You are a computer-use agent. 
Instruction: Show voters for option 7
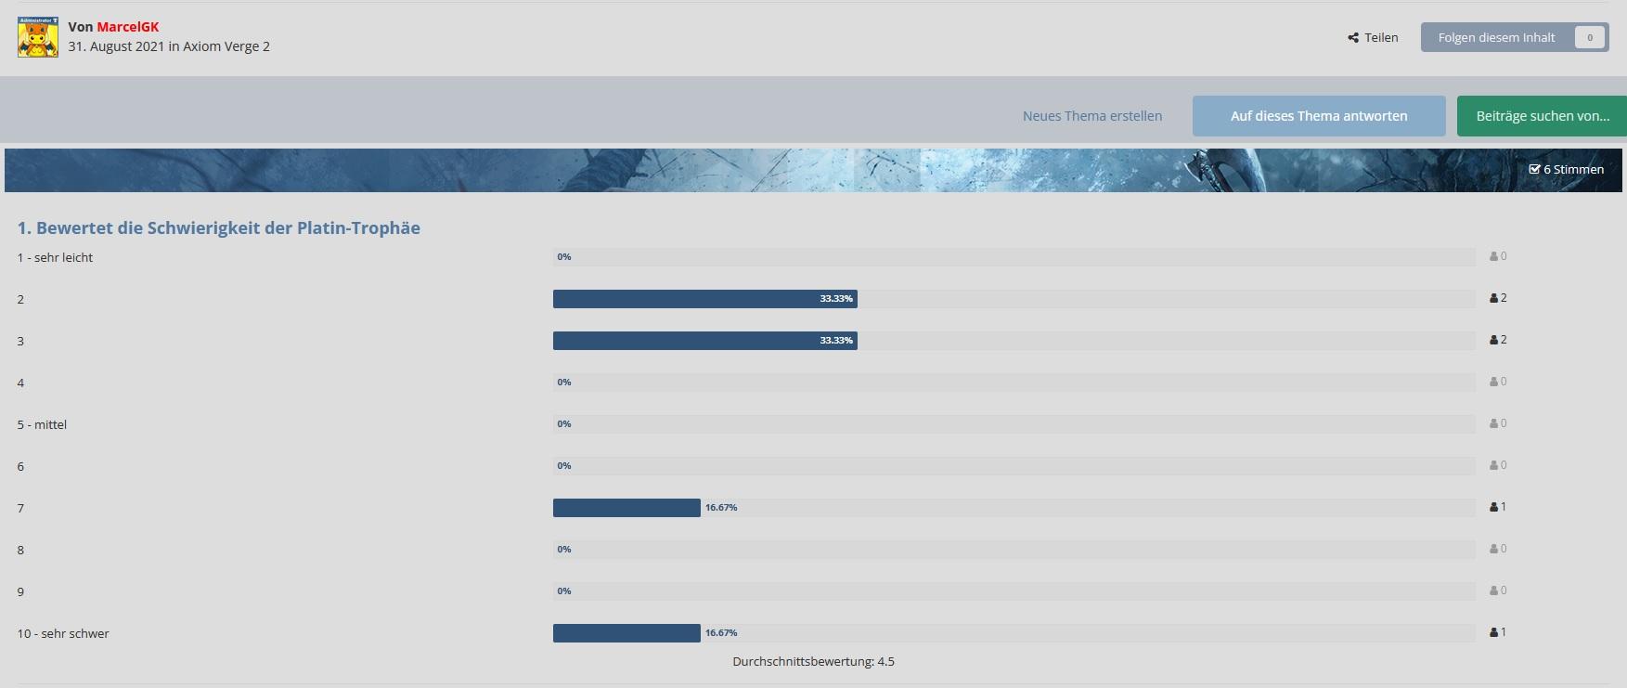coord(1497,507)
